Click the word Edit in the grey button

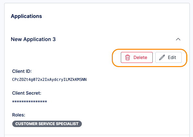pyautogui.click(x=172, y=57)
